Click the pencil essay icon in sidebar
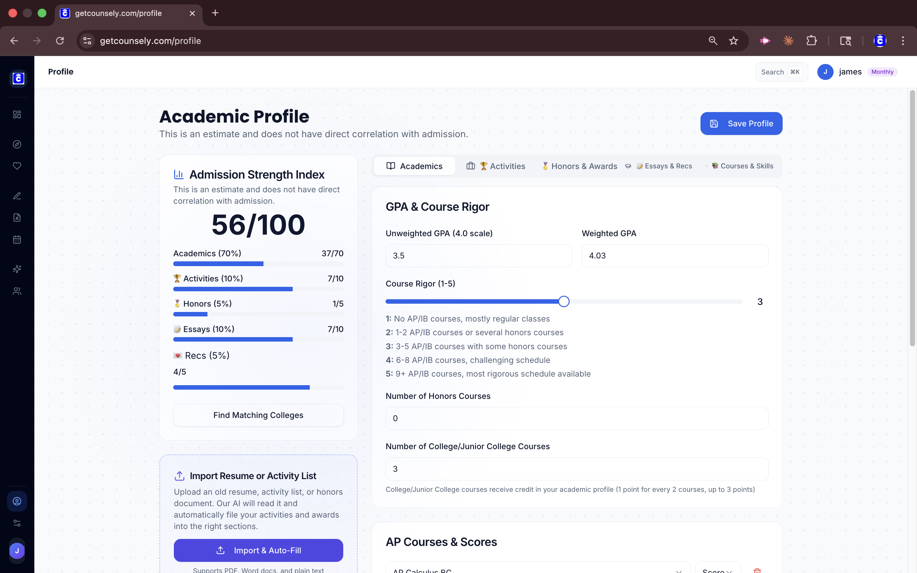 pos(17,196)
